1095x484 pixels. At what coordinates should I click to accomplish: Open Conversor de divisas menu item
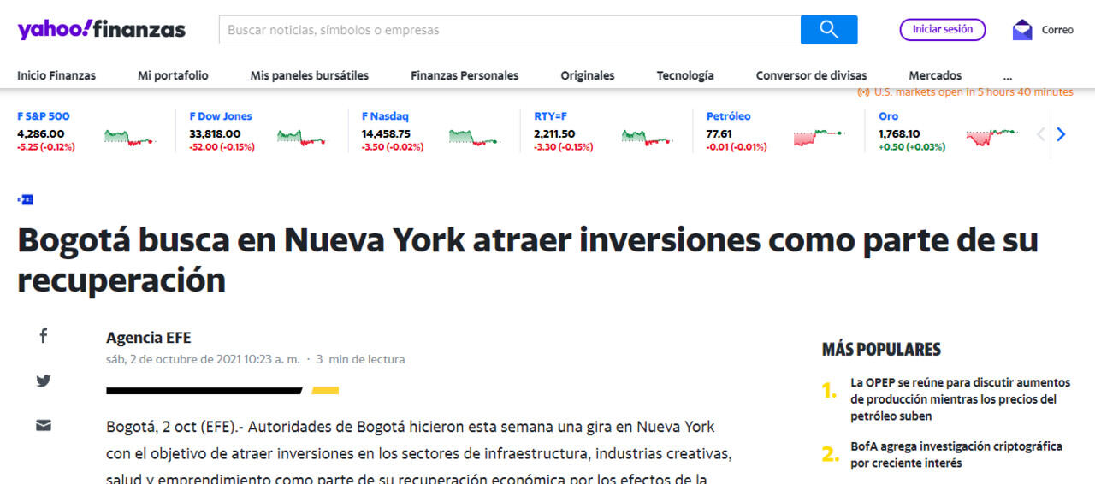tap(811, 75)
